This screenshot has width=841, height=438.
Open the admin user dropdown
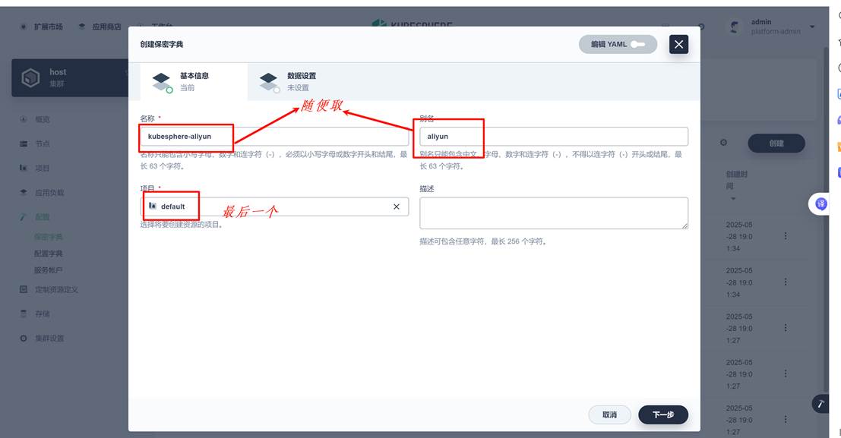[773, 27]
